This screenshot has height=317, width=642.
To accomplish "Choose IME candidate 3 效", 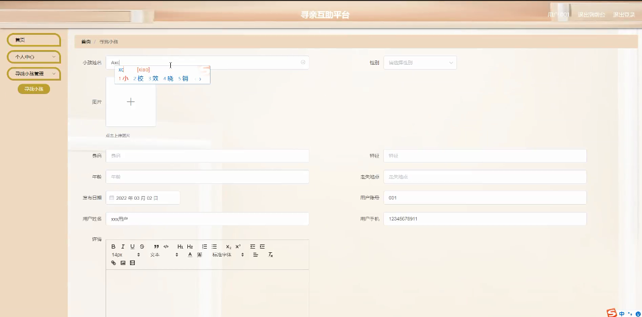I will 153,79.
